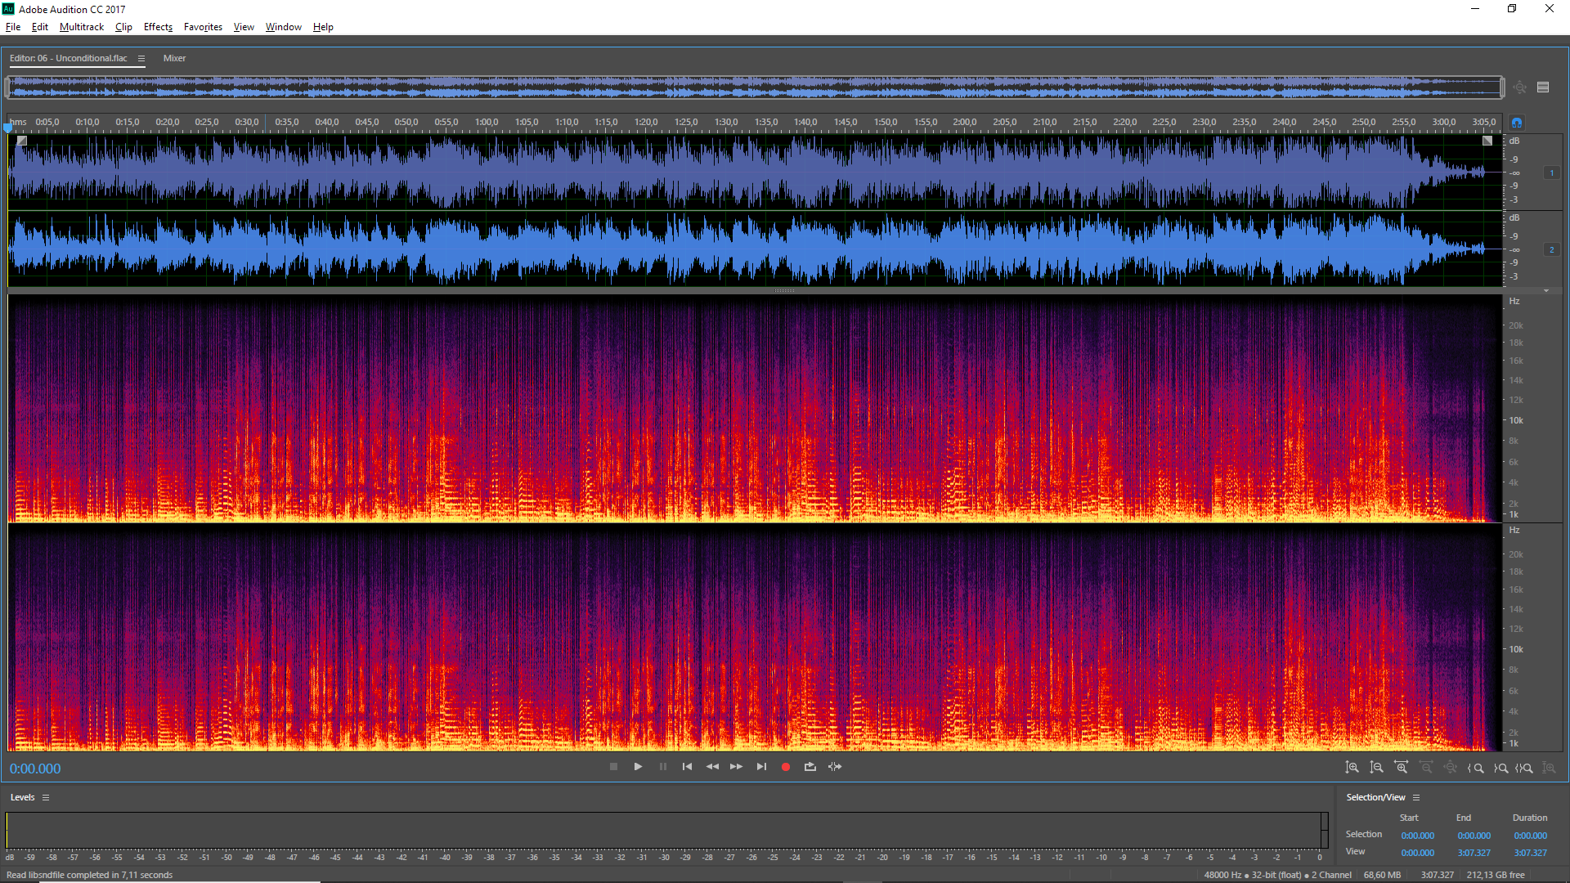This screenshot has width=1570, height=883.
Task: Click the current time display 0:00.000
Action: [35, 769]
